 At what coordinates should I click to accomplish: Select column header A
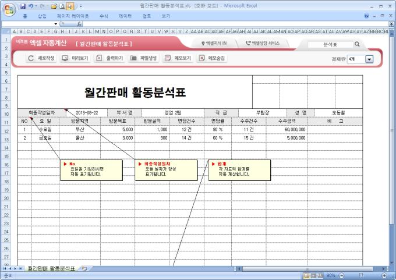point(14,31)
